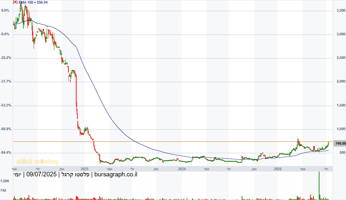Click the 'פלסטו קרגל' stock name caption
346x200 pixels.
[x=75, y=175]
